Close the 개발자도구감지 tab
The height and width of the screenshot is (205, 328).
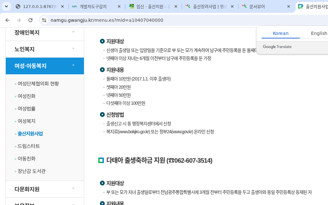(119, 6)
